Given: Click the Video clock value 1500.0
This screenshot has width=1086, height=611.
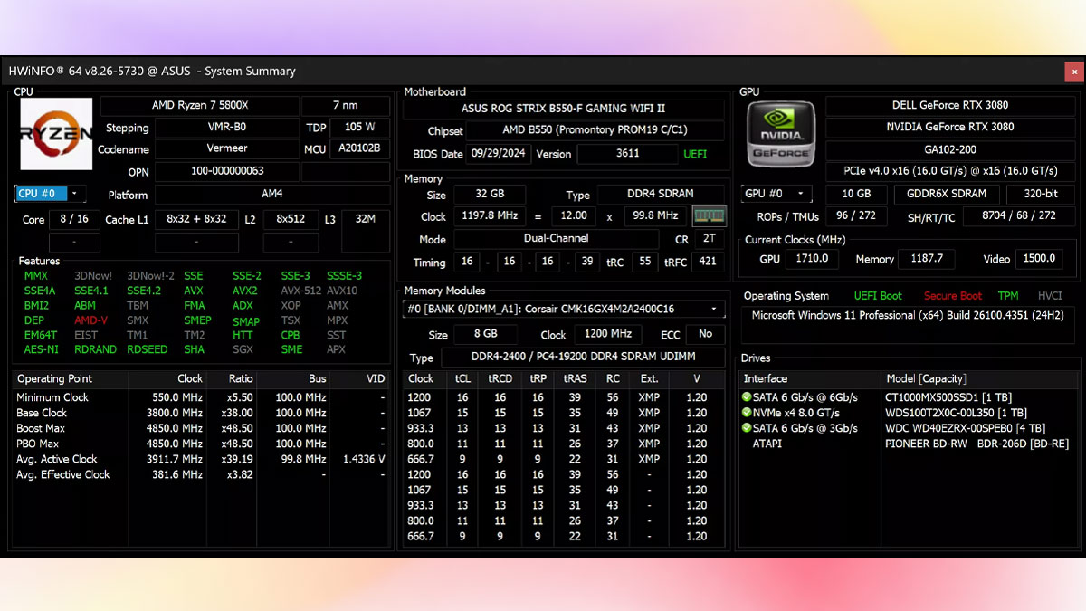Looking at the screenshot, I should pyautogui.click(x=1038, y=259).
